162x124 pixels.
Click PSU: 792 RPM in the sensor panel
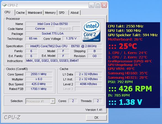(x=120, y=82)
